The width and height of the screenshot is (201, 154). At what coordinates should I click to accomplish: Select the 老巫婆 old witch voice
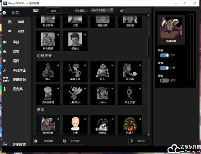(x=130, y=71)
